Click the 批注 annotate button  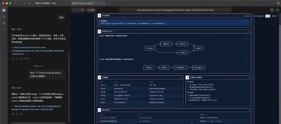(x=91, y=10)
